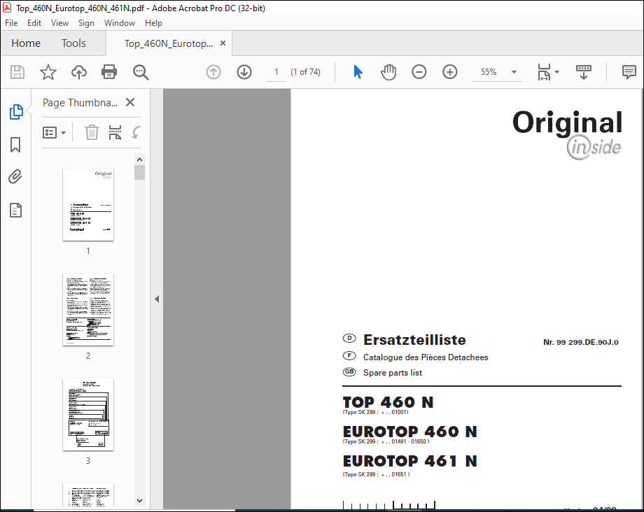Viewport: 644px width, 512px height.
Task: Select page 2 thumbnail
Action: click(x=88, y=310)
